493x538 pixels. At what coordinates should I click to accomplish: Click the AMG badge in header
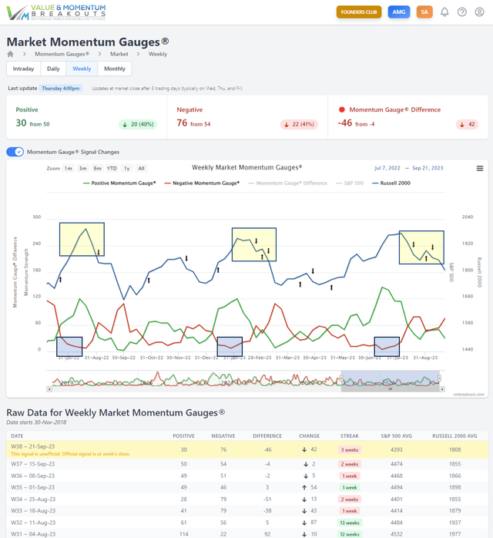(398, 12)
